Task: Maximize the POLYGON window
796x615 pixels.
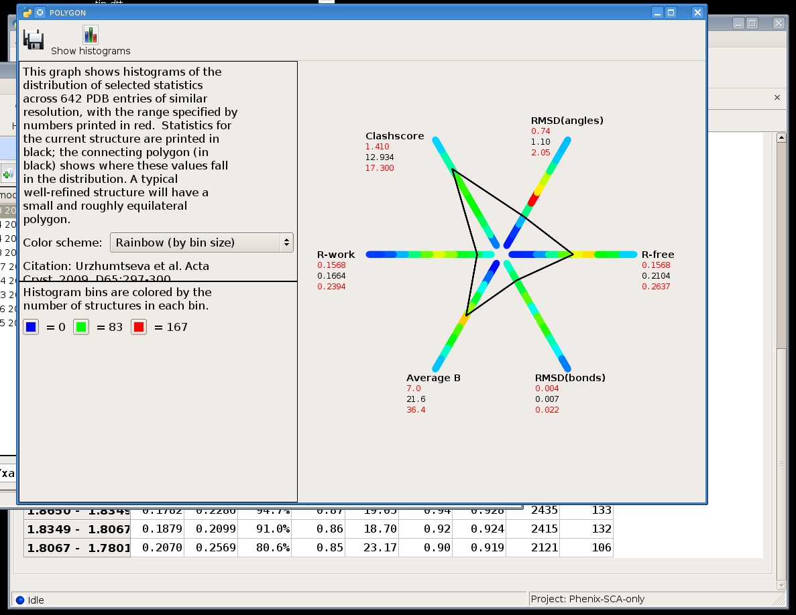Action: click(x=671, y=12)
